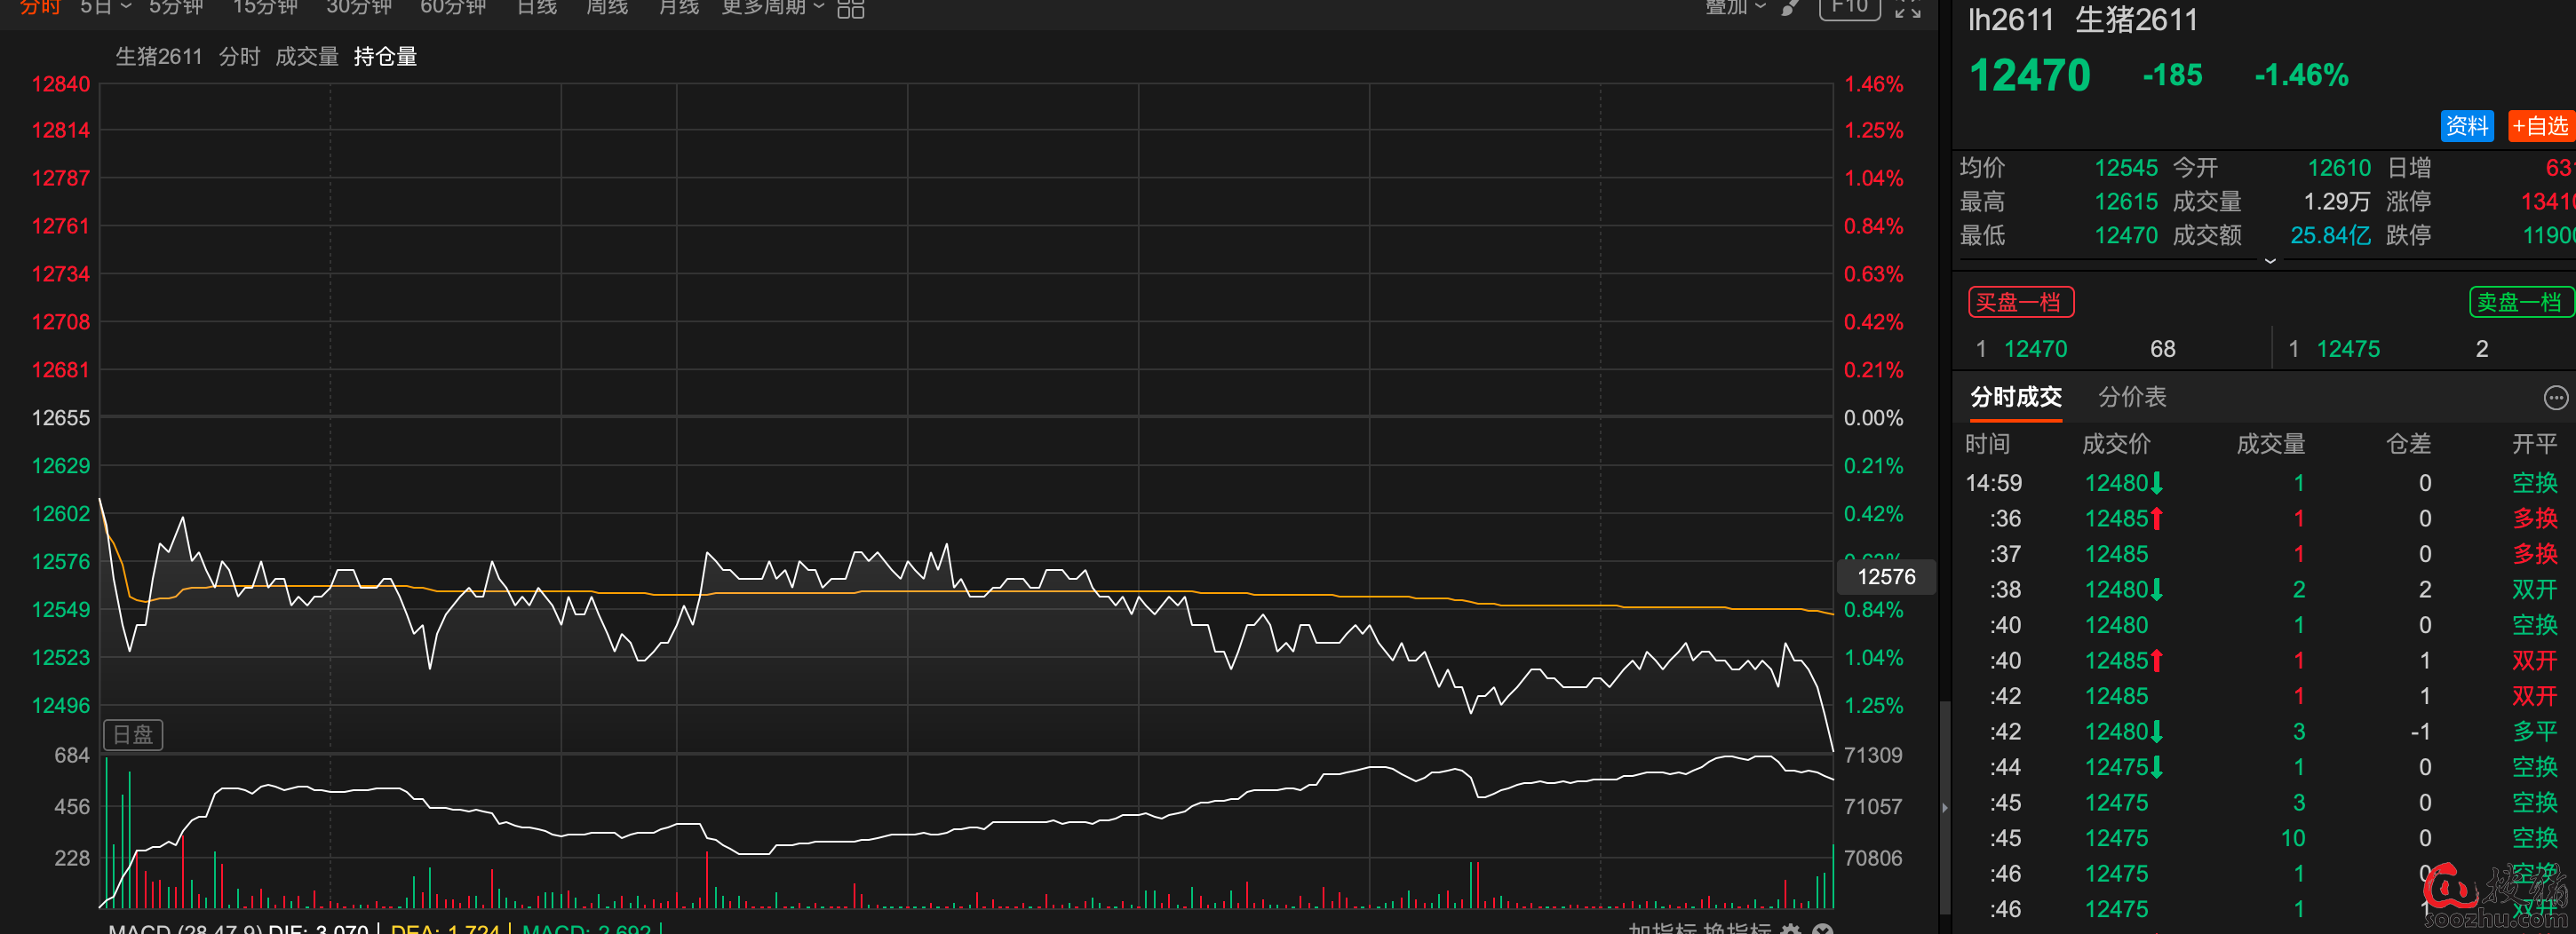2576x934 pixels.
Task: Open the more options icon in trades panel
Action: pyautogui.click(x=2554, y=398)
